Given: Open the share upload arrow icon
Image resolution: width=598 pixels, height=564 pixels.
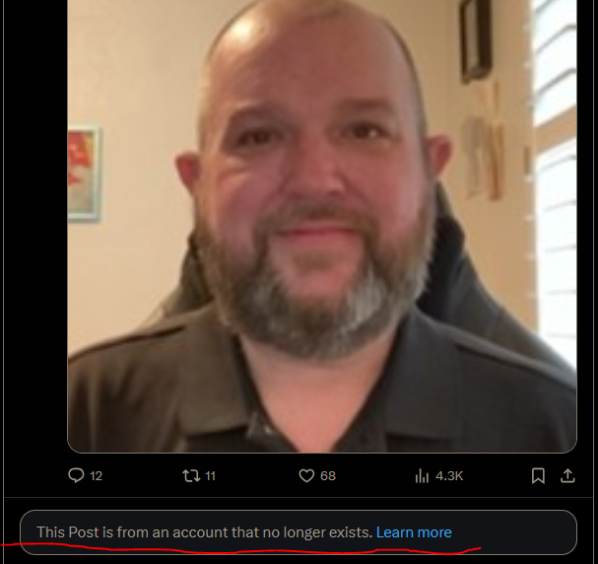Looking at the screenshot, I should coord(567,475).
